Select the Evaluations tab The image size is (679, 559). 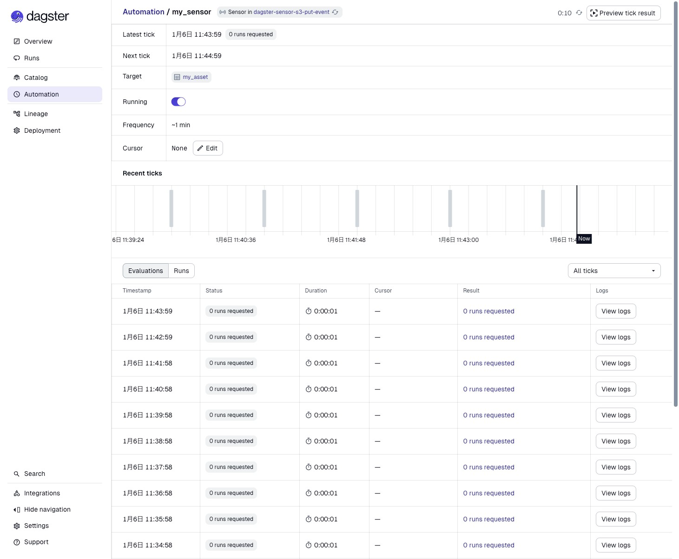tap(145, 271)
